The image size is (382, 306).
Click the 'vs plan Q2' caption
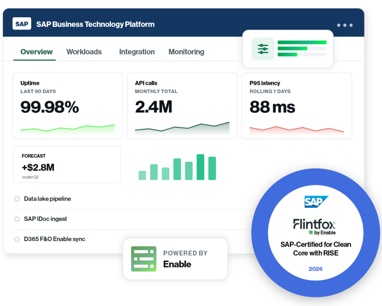pyautogui.click(x=30, y=177)
